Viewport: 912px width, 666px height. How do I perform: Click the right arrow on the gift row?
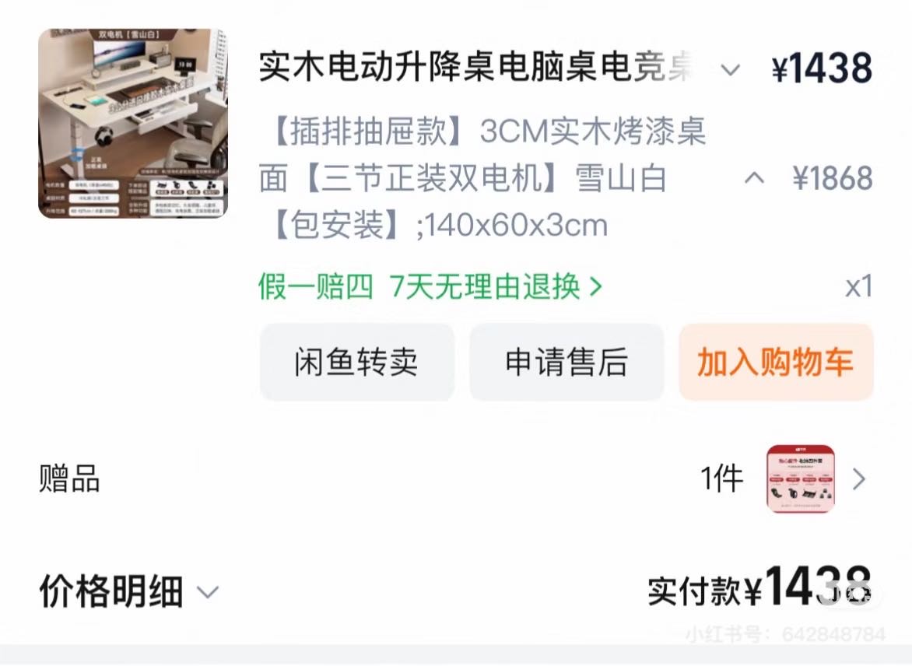[x=859, y=479]
